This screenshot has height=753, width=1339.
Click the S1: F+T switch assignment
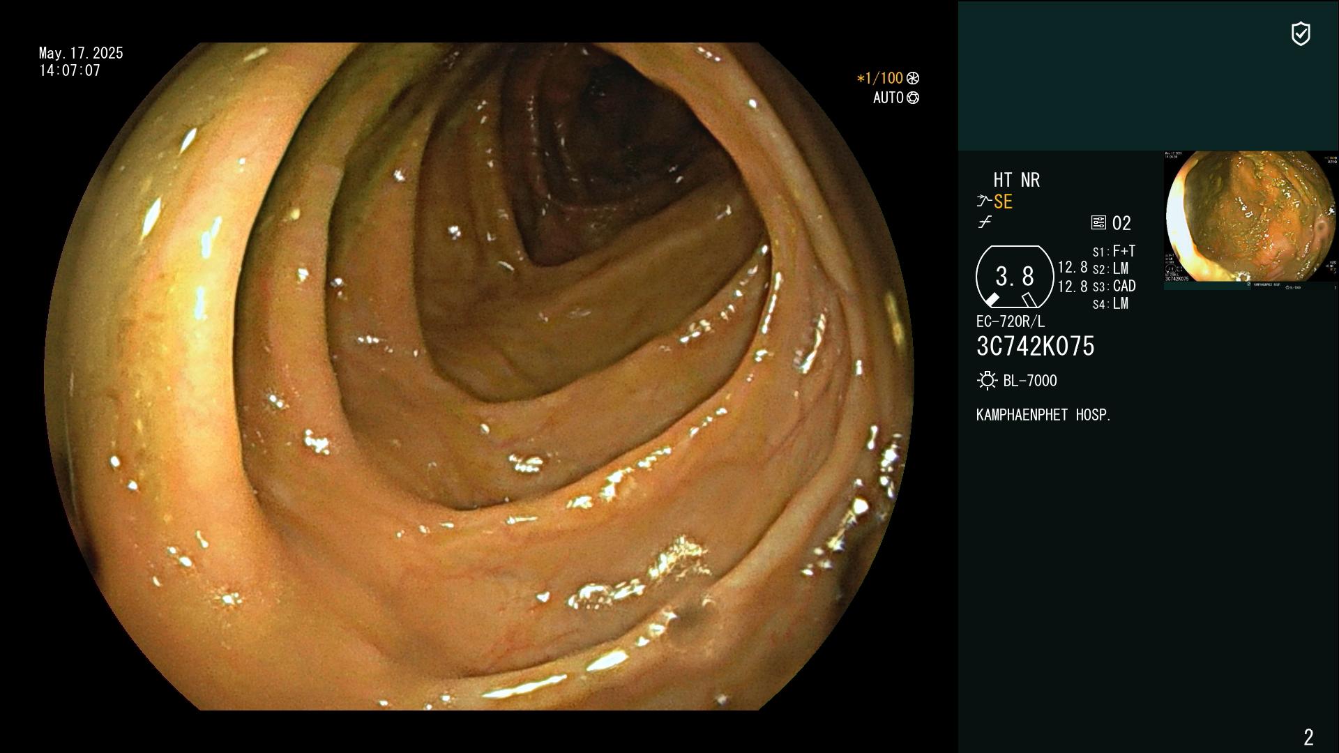1114,251
